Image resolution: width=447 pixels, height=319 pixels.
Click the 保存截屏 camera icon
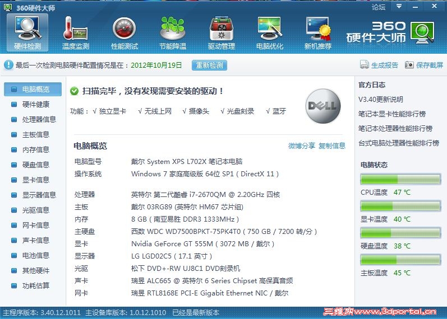[409, 65]
